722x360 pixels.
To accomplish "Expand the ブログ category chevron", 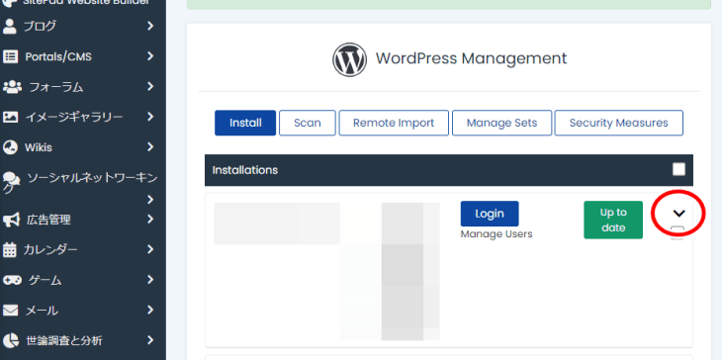I will 150,26.
